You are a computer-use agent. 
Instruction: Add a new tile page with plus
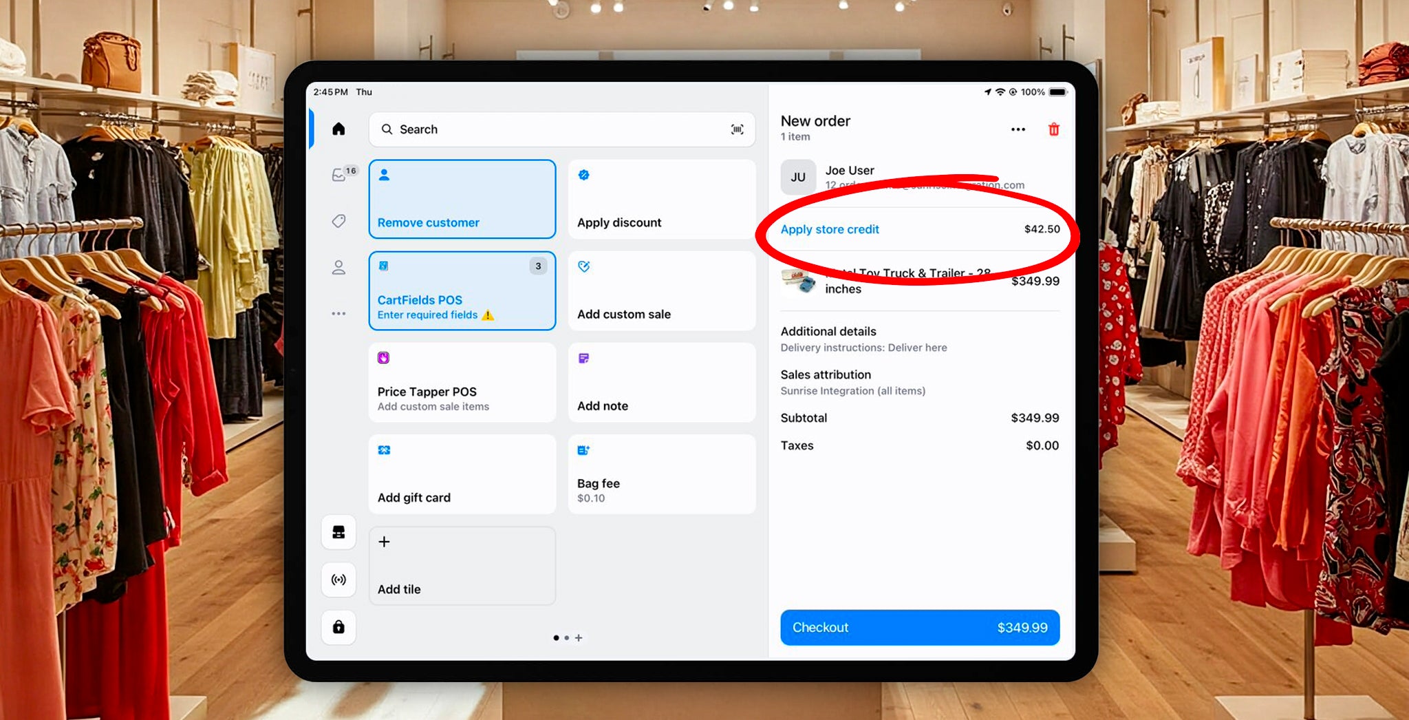[579, 638]
